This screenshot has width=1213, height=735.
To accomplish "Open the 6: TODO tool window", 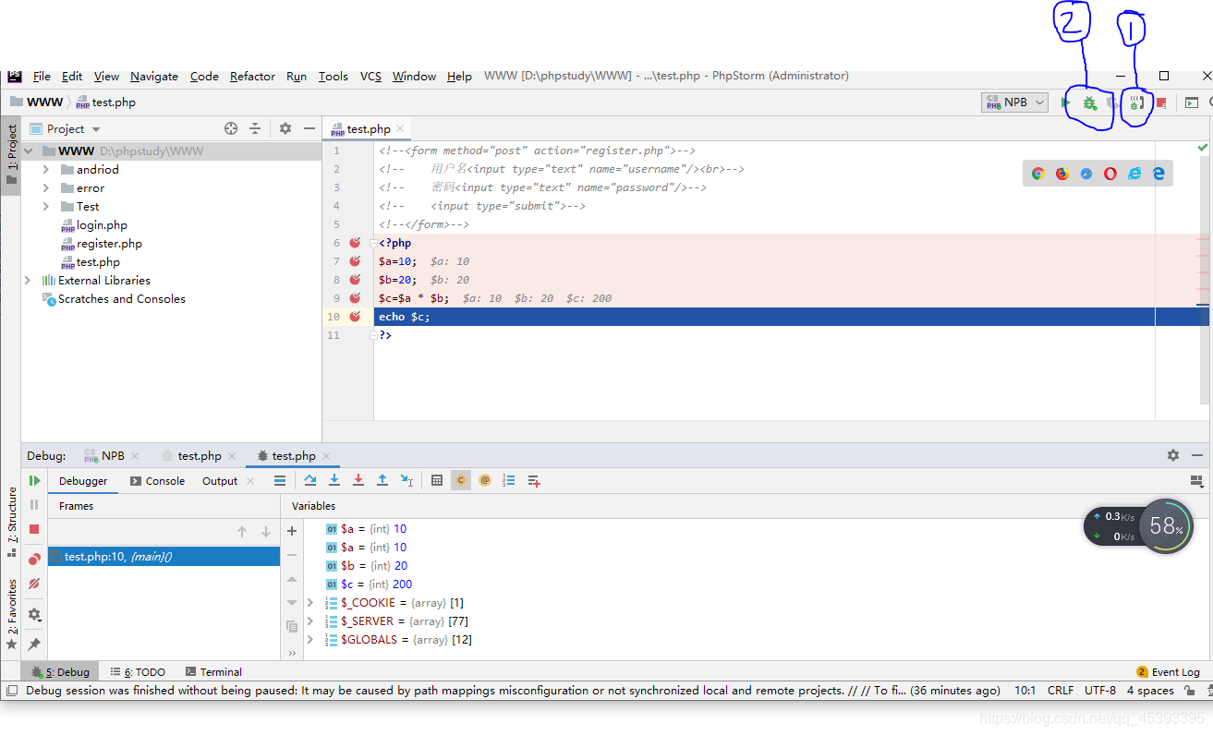I will point(138,672).
